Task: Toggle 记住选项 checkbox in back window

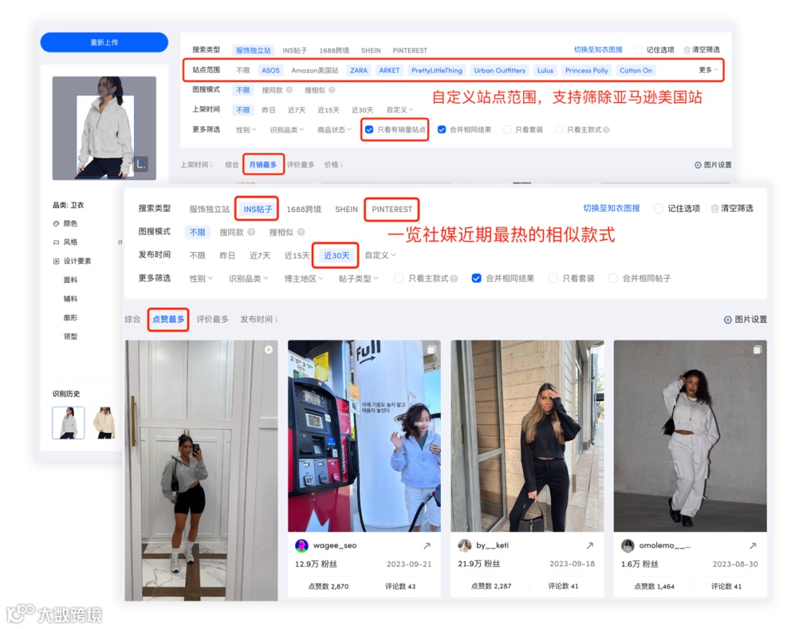Action: pyautogui.click(x=638, y=50)
